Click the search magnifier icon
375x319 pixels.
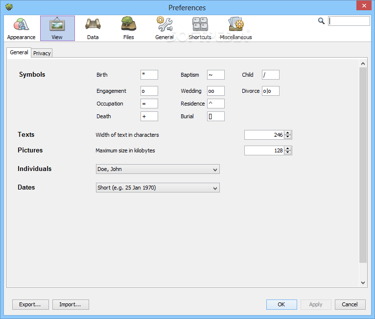click(x=321, y=21)
